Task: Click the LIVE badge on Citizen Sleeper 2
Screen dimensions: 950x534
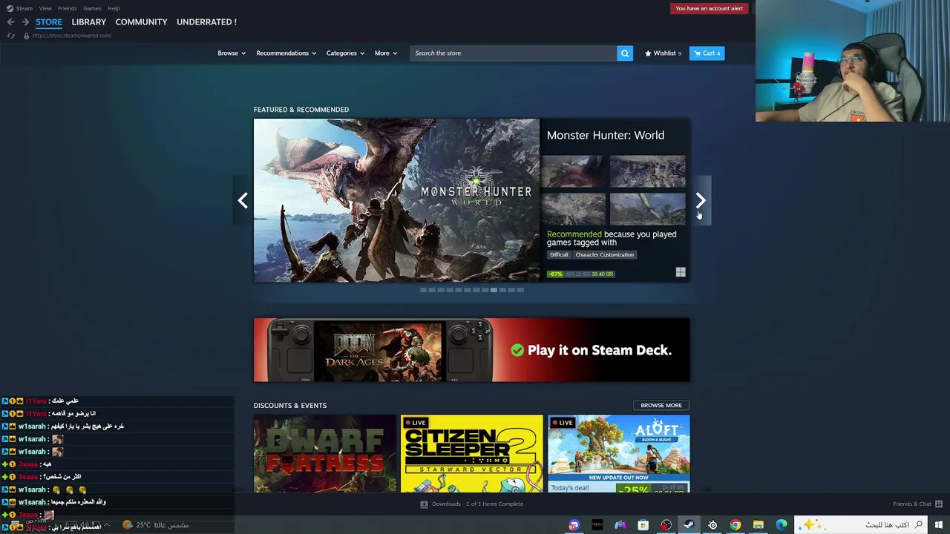Action: point(415,423)
